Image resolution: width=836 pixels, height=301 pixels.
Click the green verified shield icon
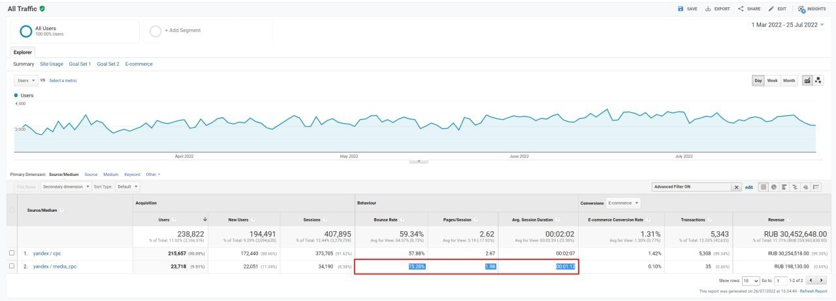coord(42,9)
